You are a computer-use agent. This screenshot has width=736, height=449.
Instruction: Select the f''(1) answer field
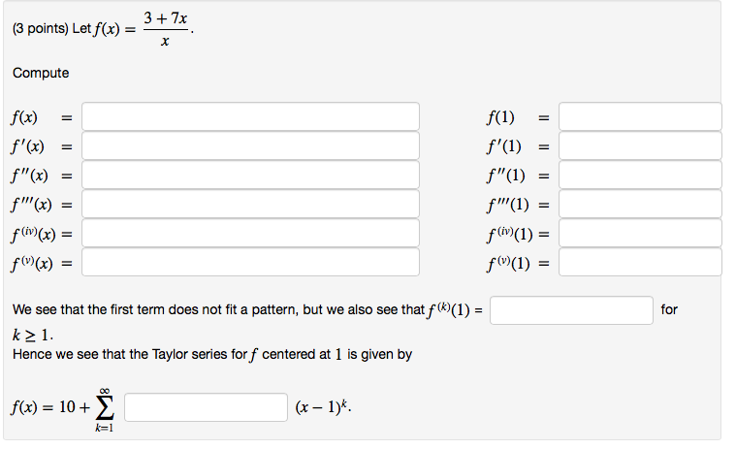[x=639, y=176]
